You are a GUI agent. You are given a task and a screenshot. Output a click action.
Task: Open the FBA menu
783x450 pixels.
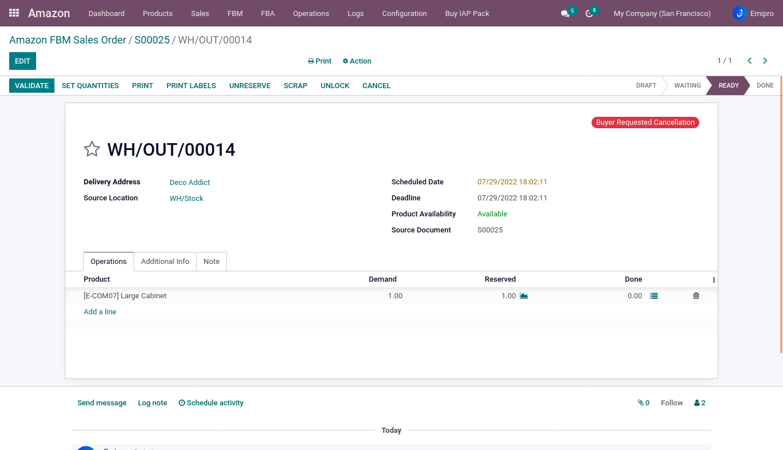[268, 13]
